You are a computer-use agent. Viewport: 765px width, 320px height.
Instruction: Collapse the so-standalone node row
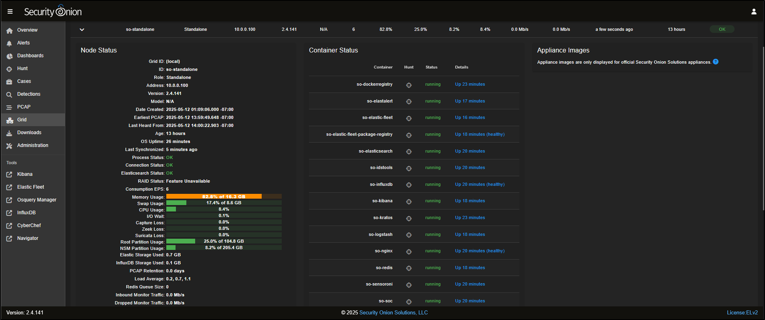coord(82,30)
